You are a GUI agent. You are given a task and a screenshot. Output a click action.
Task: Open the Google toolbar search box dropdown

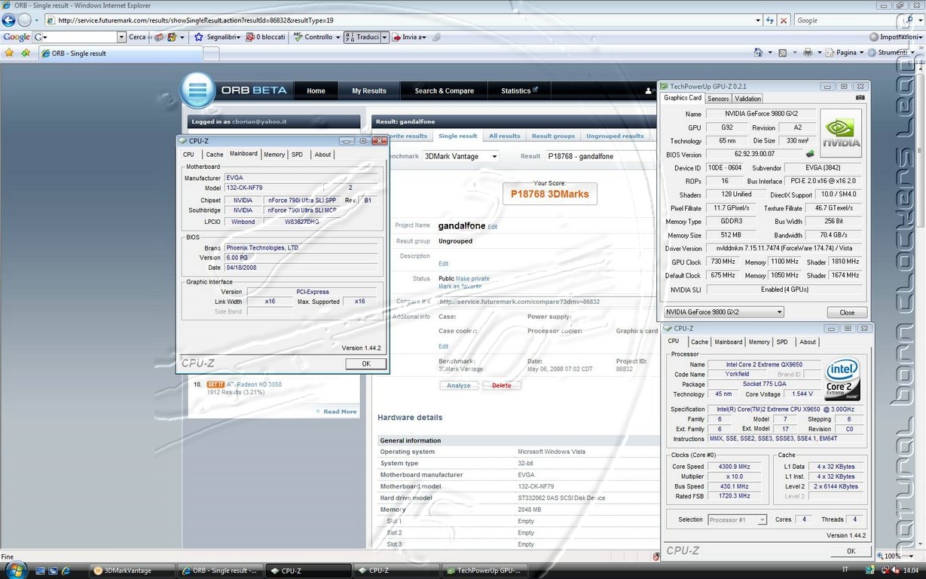[x=121, y=37]
